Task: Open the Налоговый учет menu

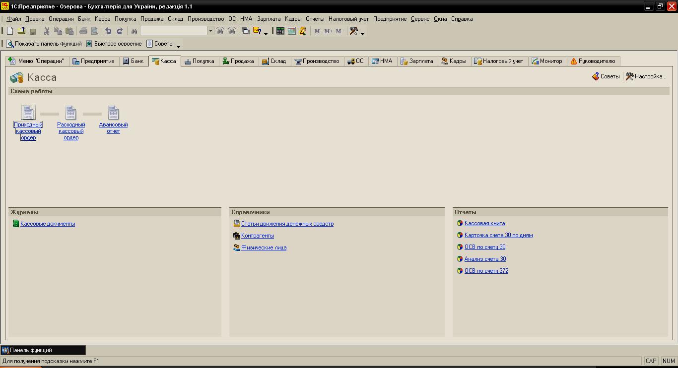Action: pyautogui.click(x=348, y=19)
